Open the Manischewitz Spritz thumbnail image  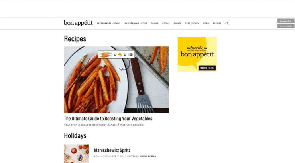pos(77,153)
